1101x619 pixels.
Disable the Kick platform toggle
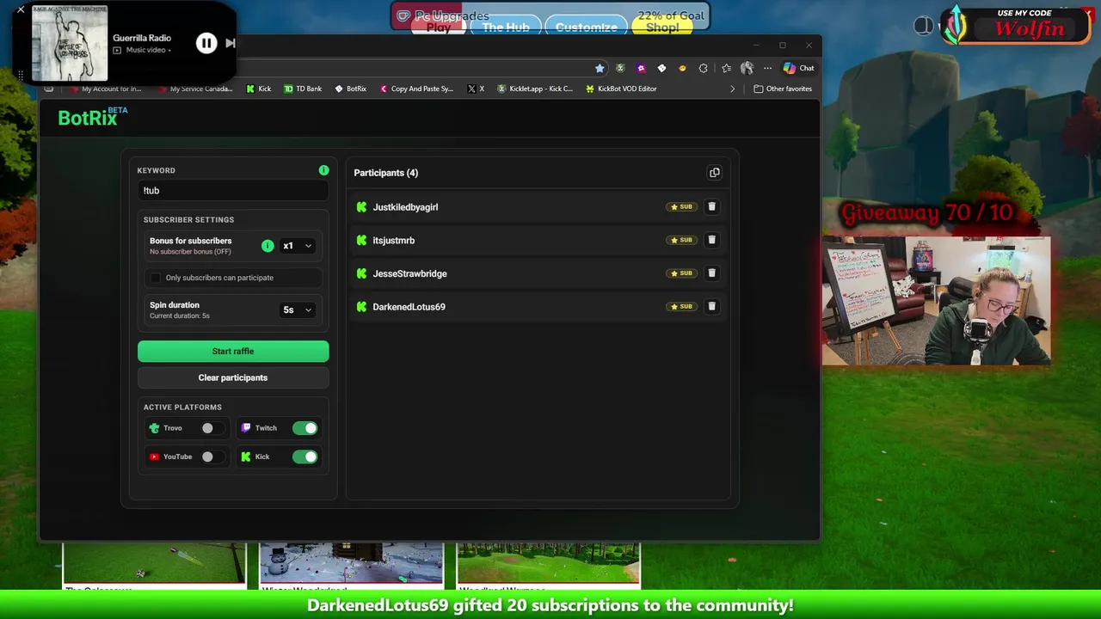[304, 457]
